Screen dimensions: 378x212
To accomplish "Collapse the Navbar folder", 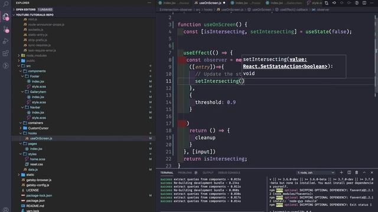I will click(x=22, y=107).
